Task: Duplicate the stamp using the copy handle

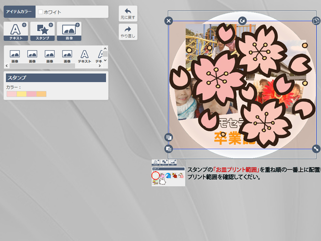Action: pos(316,21)
